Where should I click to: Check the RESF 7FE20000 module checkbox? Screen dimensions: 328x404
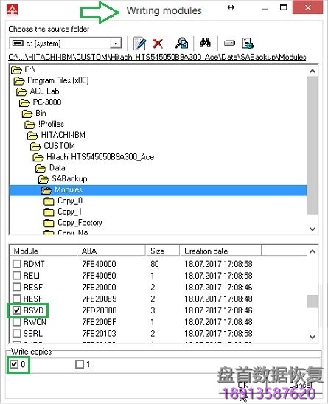(17, 287)
